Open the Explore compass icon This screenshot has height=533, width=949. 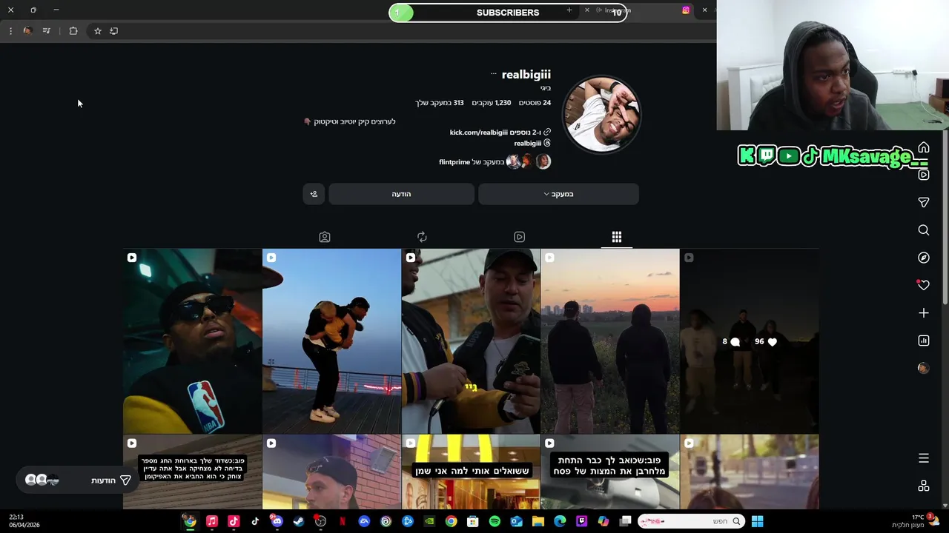click(x=924, y=258)
